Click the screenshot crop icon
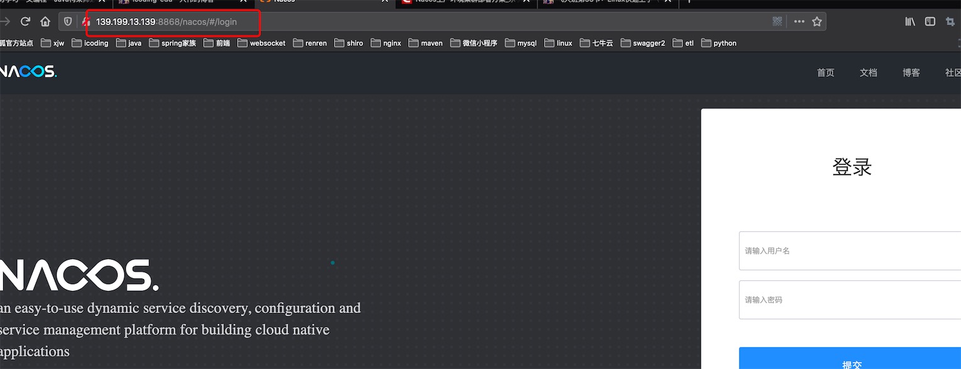This screenshot has height=369, width=961. coord(950,21)
